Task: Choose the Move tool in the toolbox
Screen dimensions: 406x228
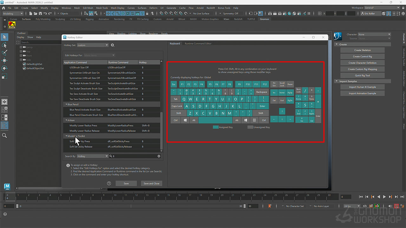Action: [x=4, y=60]
